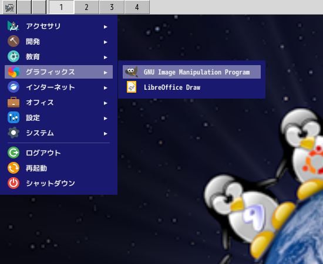Click the red power icon
The height and width of the screenshot is (264, 323).
tap(14, 183)
